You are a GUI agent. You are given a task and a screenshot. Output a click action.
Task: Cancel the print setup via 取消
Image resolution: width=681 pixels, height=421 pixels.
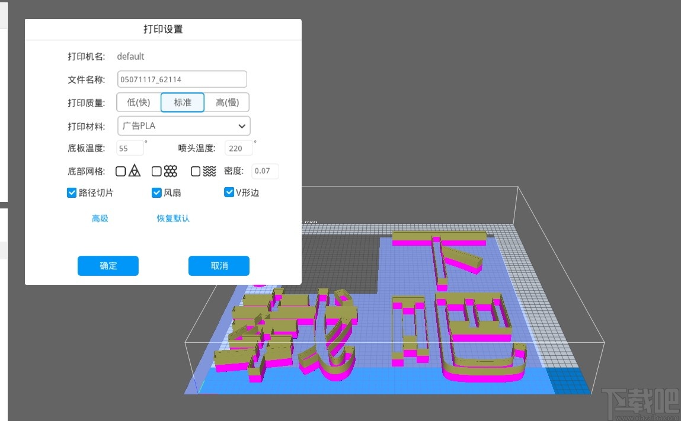219,266
